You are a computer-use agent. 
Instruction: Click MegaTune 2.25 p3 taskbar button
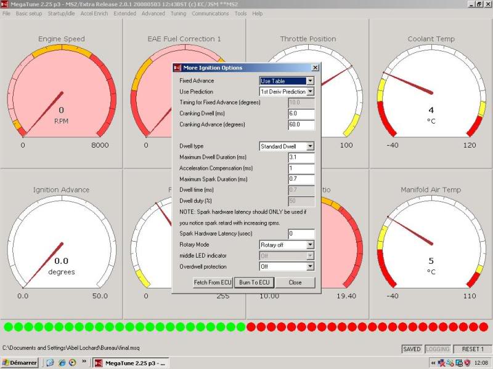click(130, 363)
